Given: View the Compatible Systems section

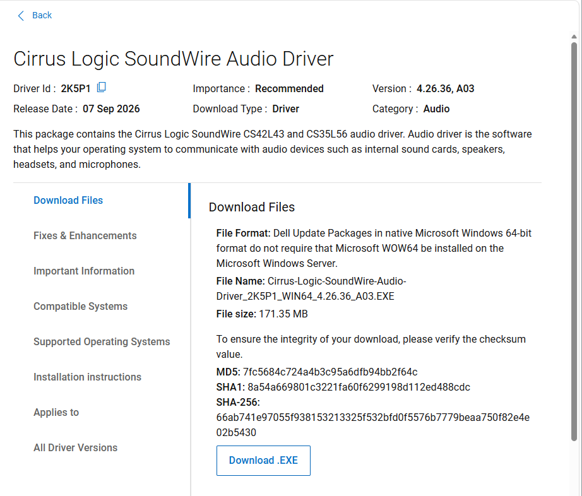Looking at the screenshot, I should click(x=81, y=306).
